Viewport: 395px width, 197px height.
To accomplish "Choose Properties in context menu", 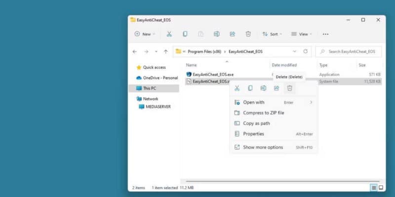I will pos(274,134).
